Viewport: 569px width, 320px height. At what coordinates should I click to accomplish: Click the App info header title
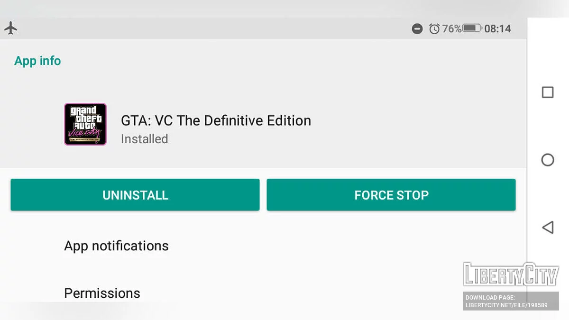click(37, 61)
